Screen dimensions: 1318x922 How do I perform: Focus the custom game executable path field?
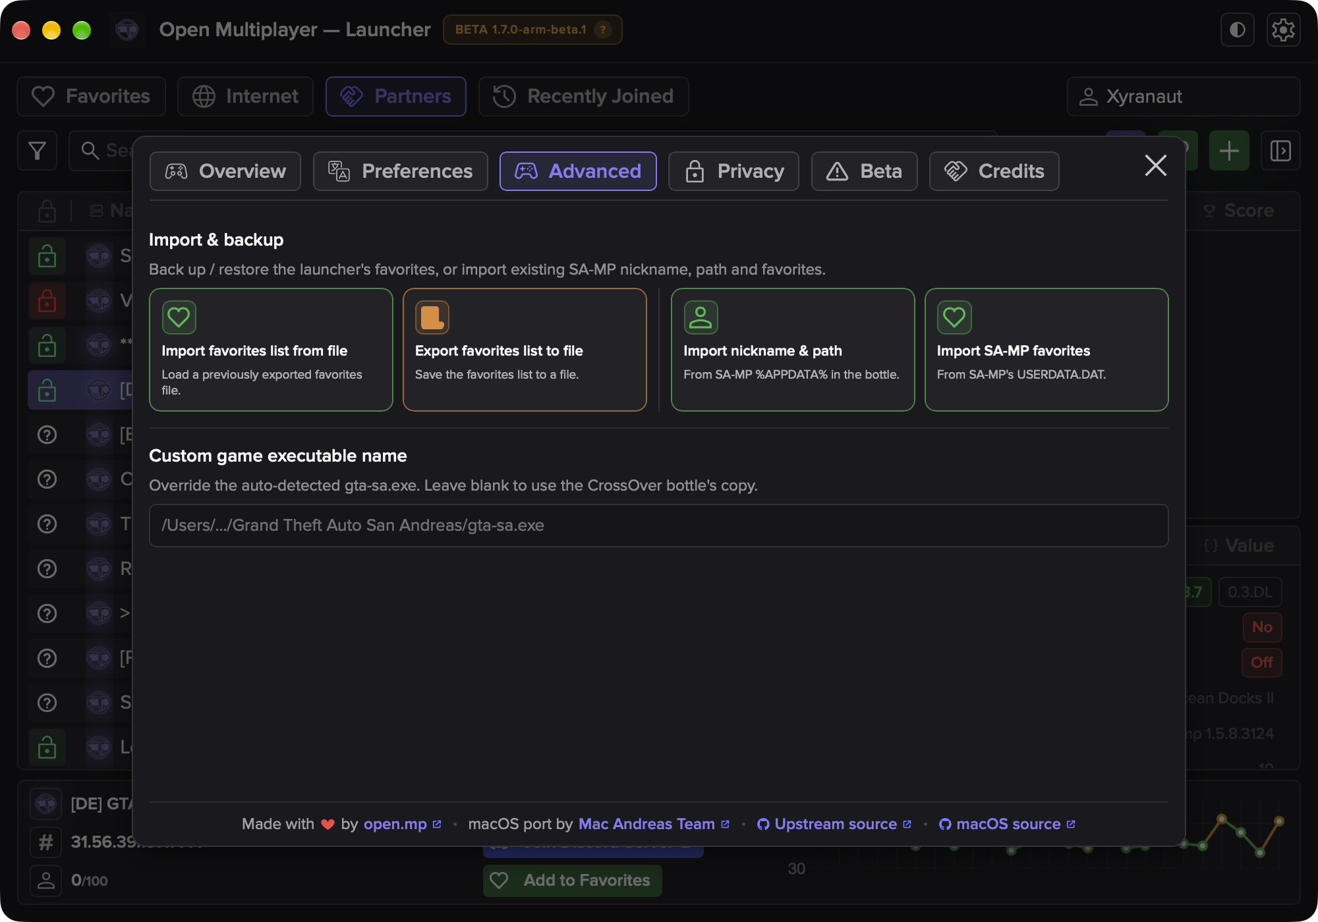pos(659,526)
